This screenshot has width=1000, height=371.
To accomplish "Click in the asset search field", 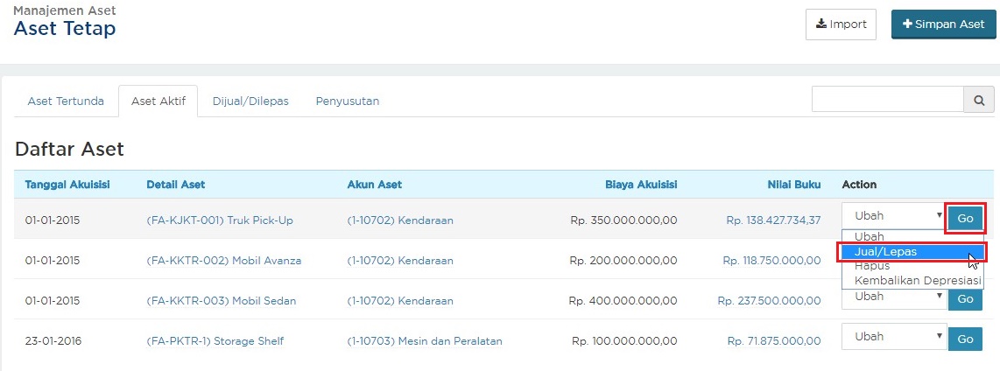I will tap(887, 100).
